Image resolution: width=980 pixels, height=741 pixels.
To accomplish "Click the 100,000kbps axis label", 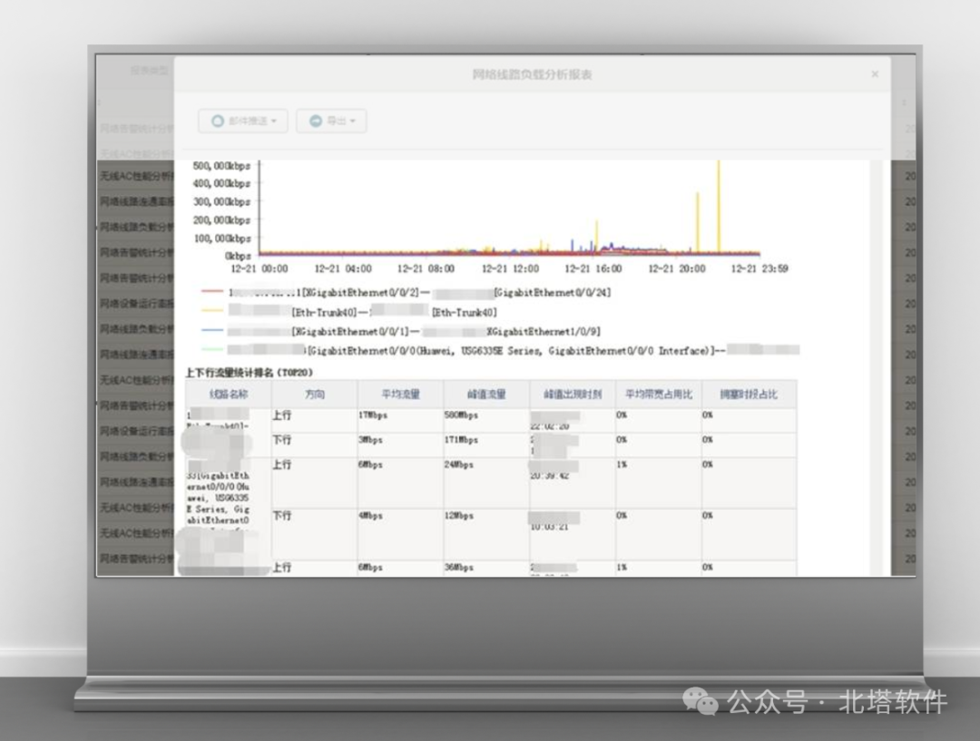I will coord(221,238).
